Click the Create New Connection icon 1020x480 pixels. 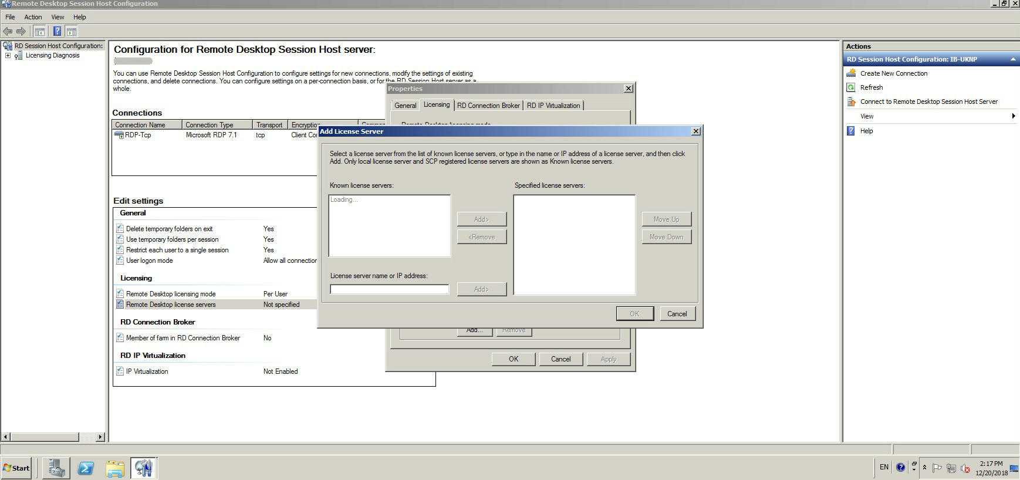coord(851,73)
